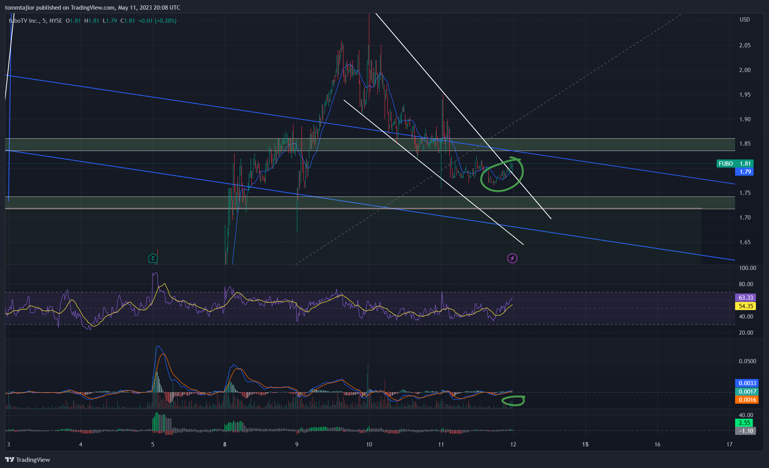Screen dimensions: 769x468
Task: Click the histogram value label 0.0017
Action: pos(747,392)
